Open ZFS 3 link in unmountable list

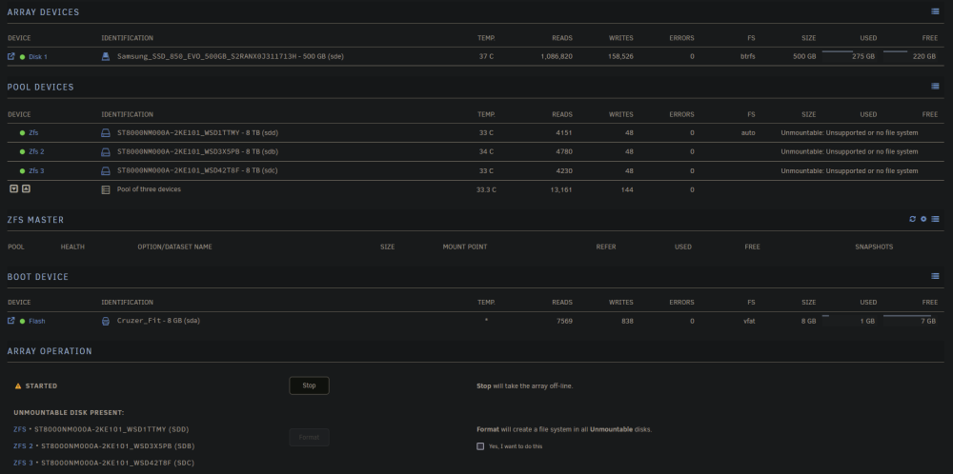(23, 464)
